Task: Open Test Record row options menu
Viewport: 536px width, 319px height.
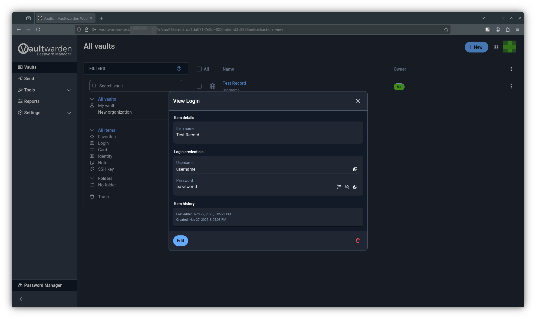Action: 511,86
